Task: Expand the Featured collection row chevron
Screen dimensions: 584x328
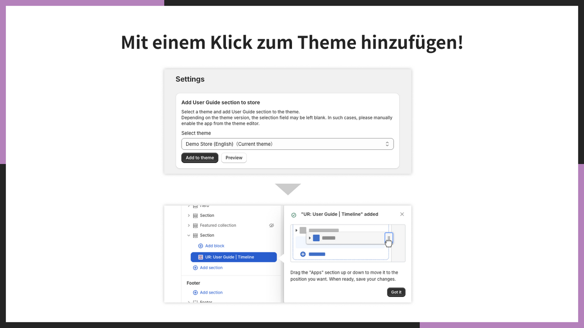Action: (189, 225)
